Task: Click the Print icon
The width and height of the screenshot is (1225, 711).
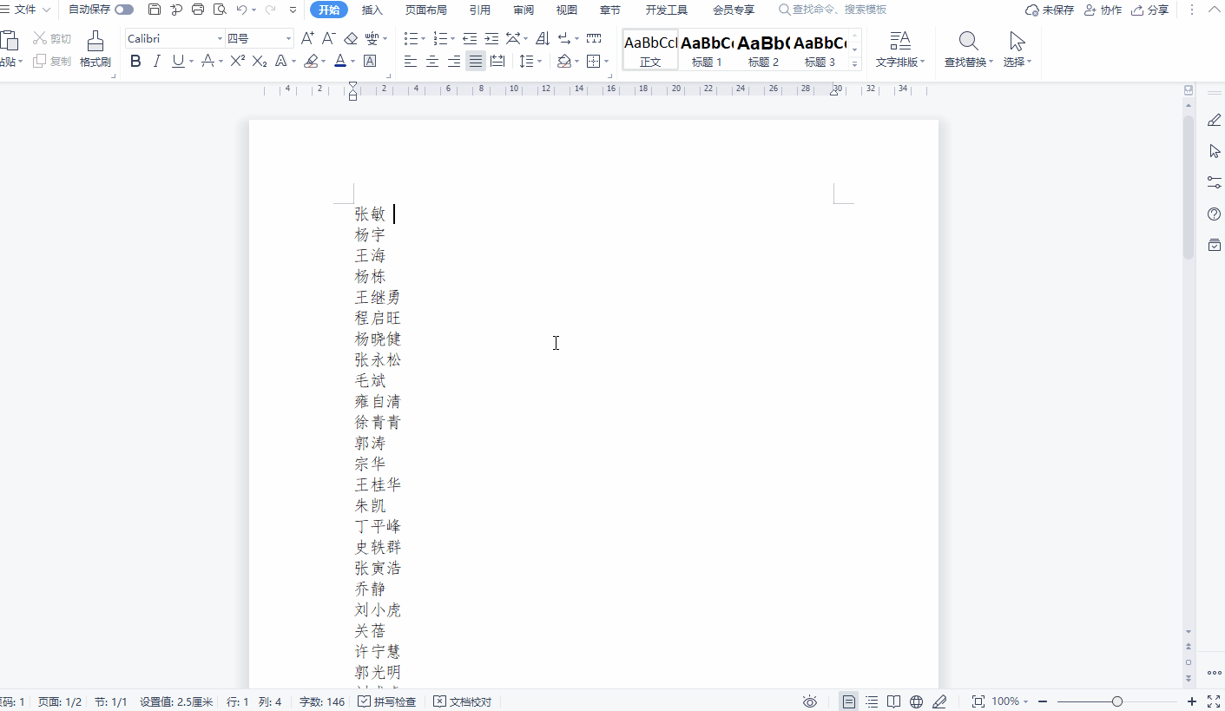Action: click(x=198, y=10)
